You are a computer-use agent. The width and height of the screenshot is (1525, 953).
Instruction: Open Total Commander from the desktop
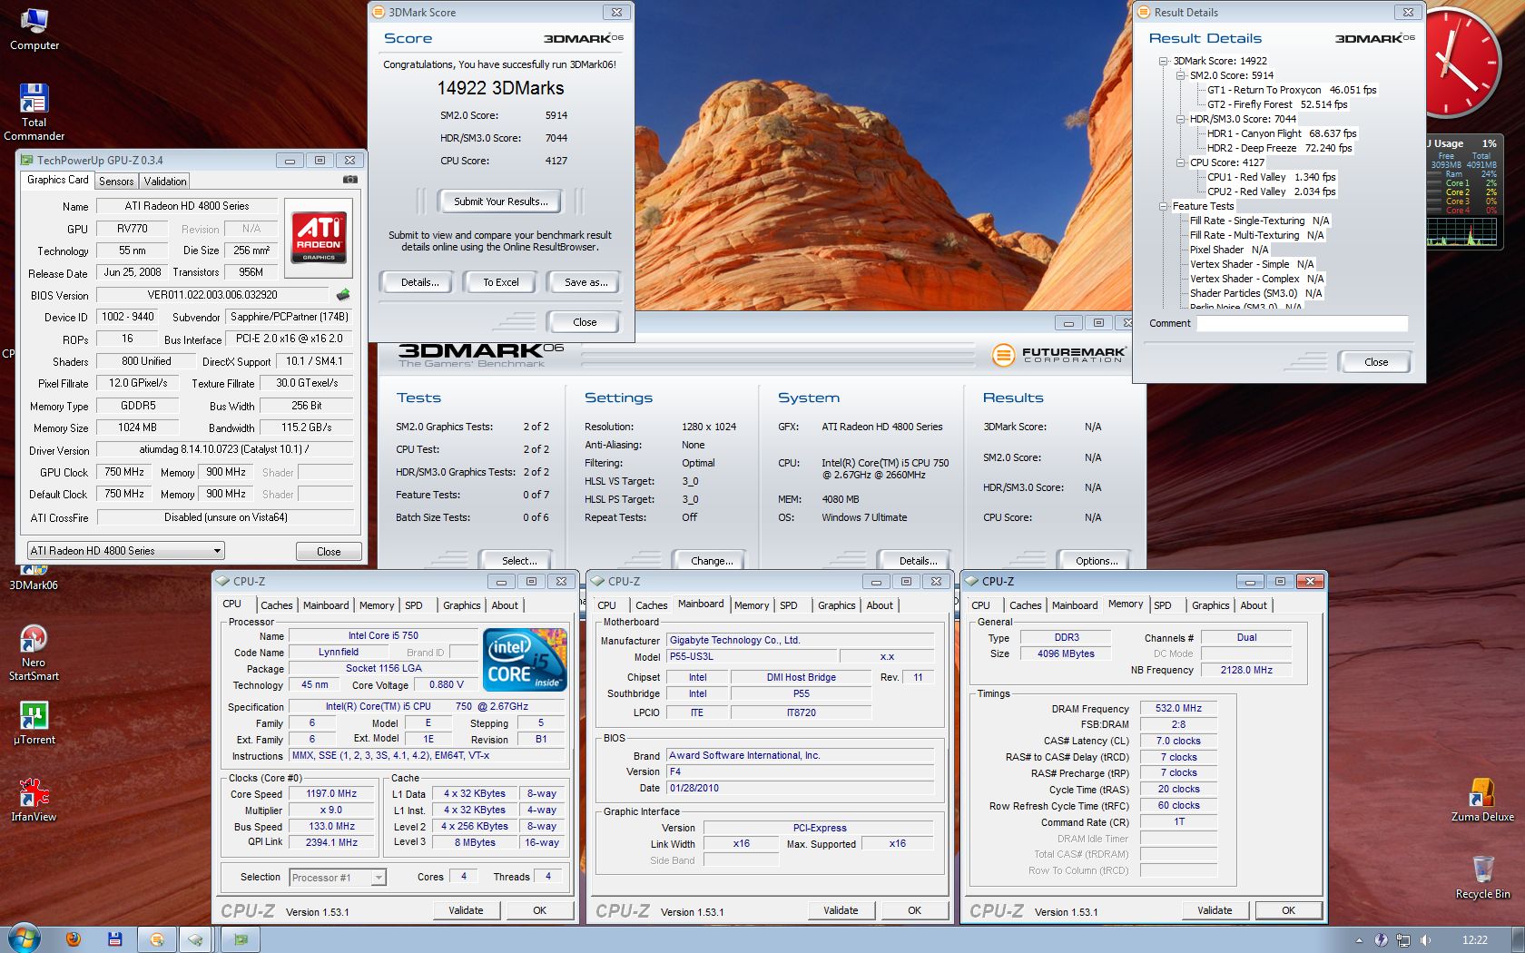(x=34, y=99)
